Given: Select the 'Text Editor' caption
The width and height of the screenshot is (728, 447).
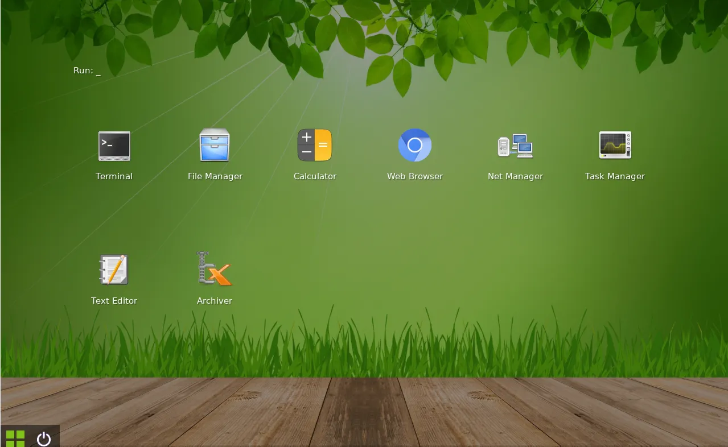Looking at the screenshot, I should (x=114, y=301).
